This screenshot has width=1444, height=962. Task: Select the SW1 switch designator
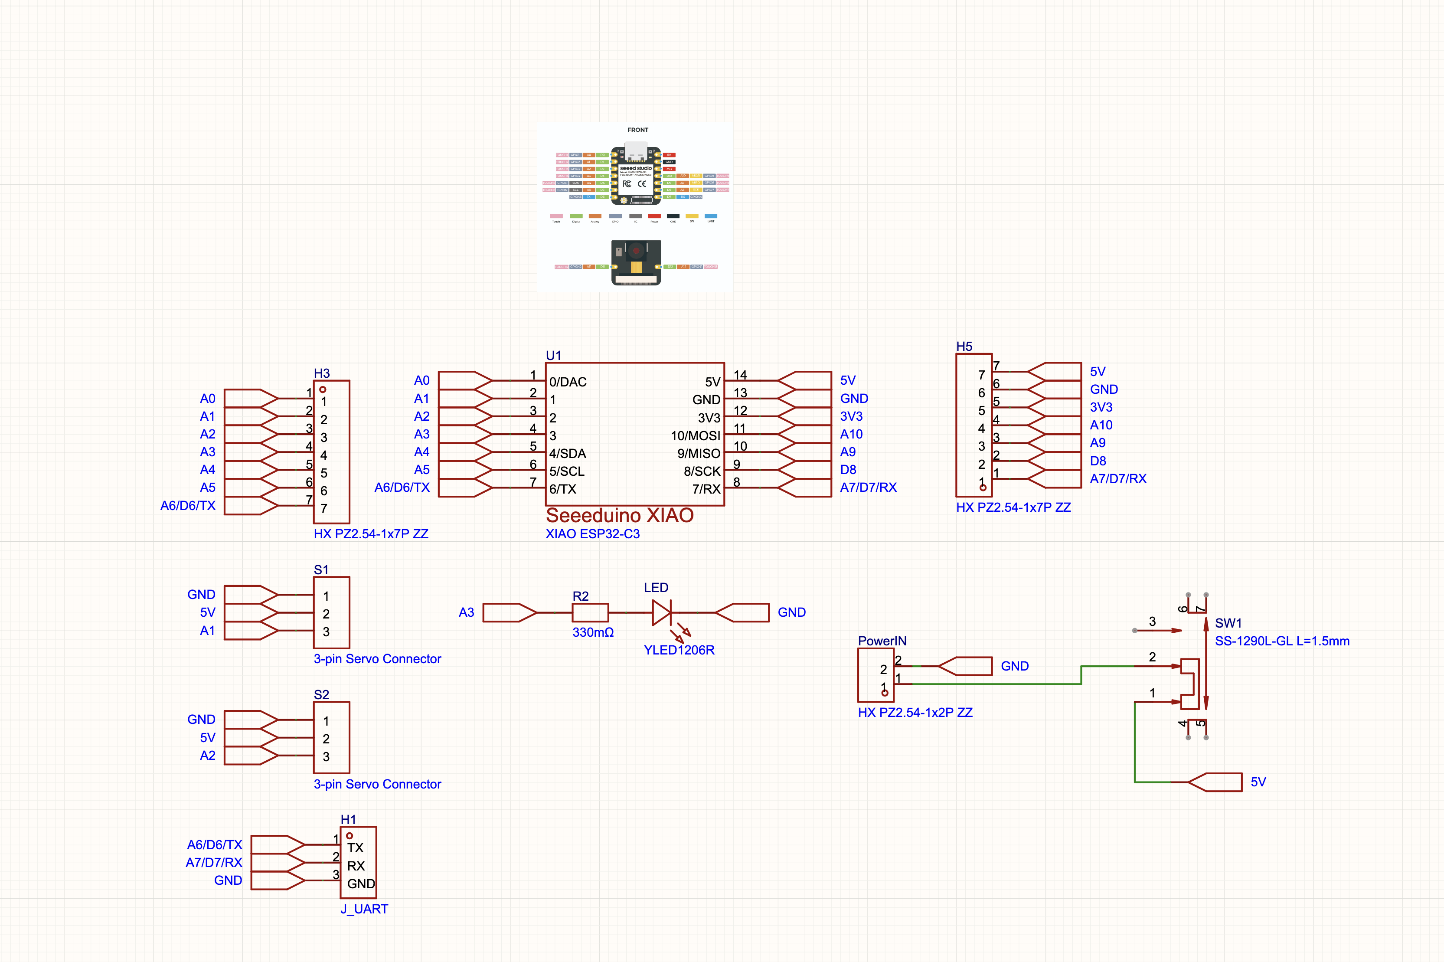point(1228,623)
